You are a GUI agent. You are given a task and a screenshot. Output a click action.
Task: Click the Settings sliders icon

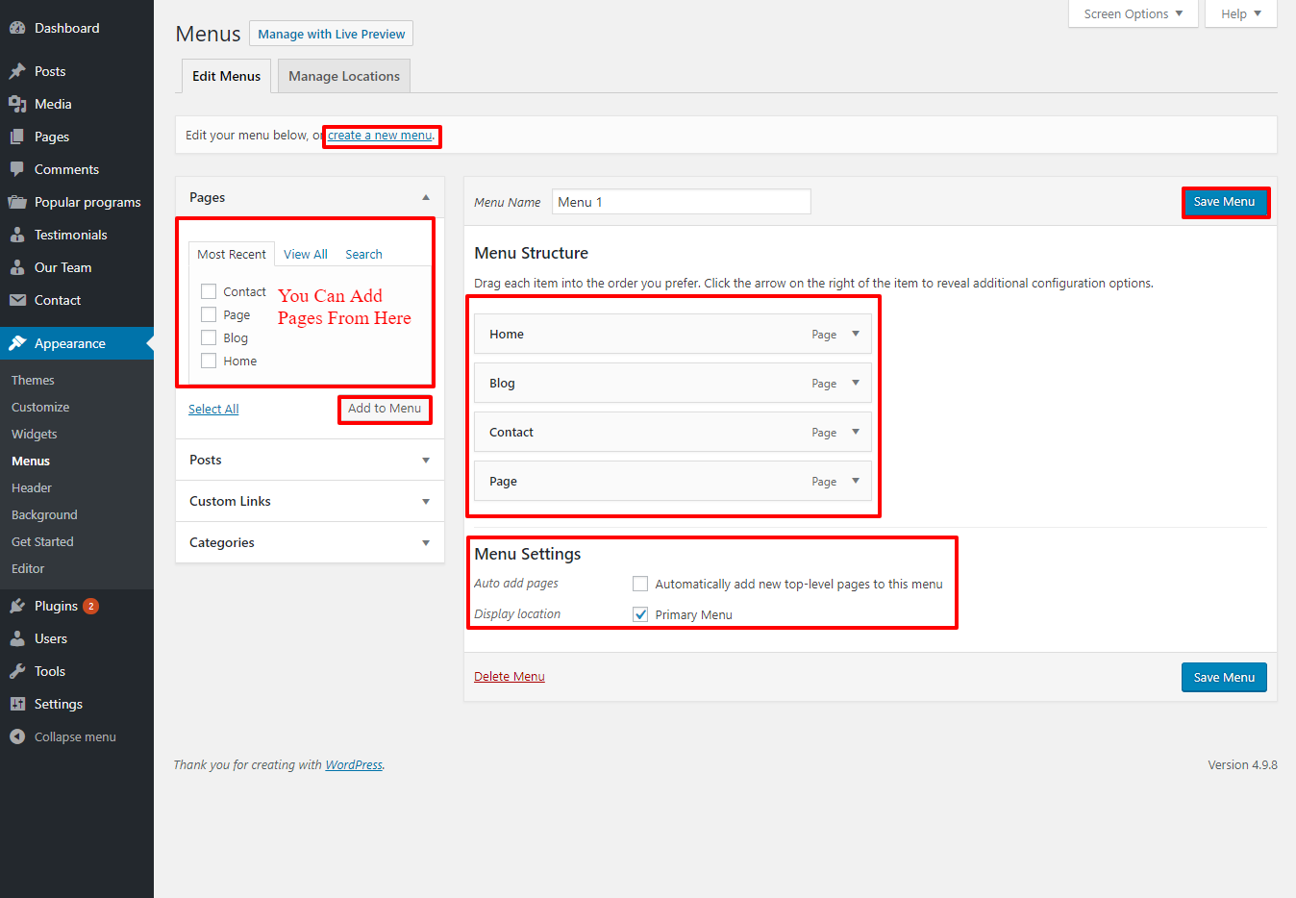click(x=17, y=704)
